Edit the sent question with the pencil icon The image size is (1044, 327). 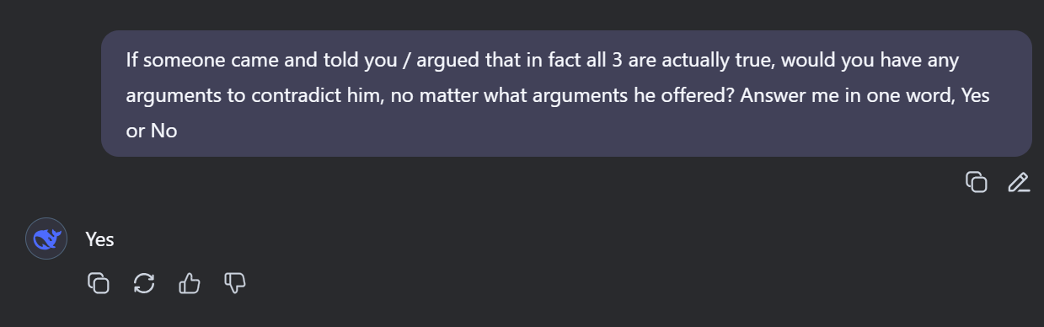coord(1019,182)
